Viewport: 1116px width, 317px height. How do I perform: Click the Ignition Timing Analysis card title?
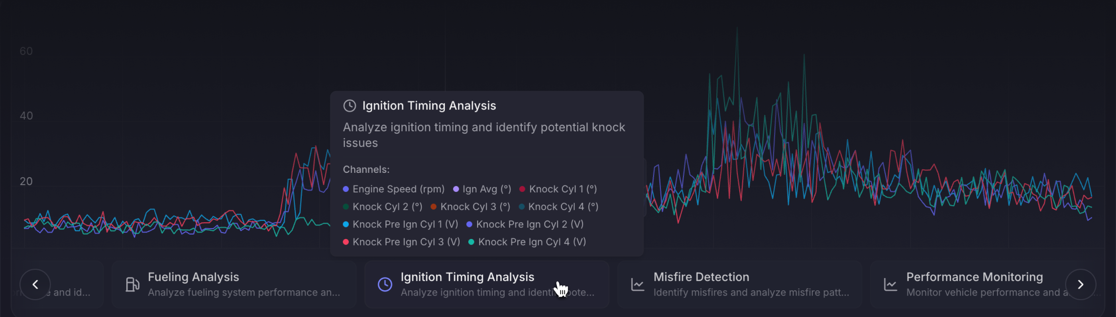tap(467, 277)
